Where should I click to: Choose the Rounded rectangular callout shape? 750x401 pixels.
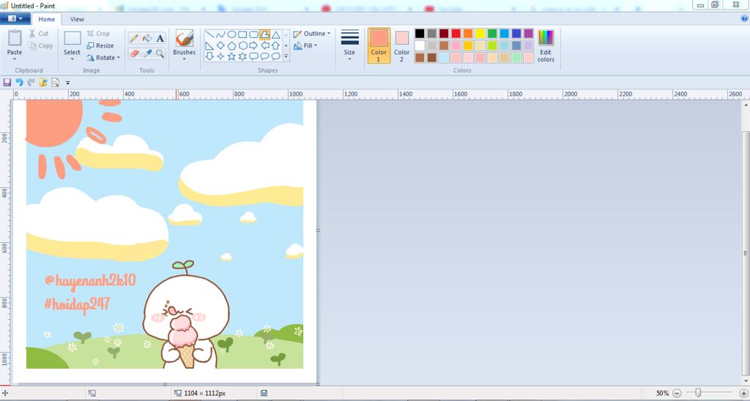pos(253,56)
